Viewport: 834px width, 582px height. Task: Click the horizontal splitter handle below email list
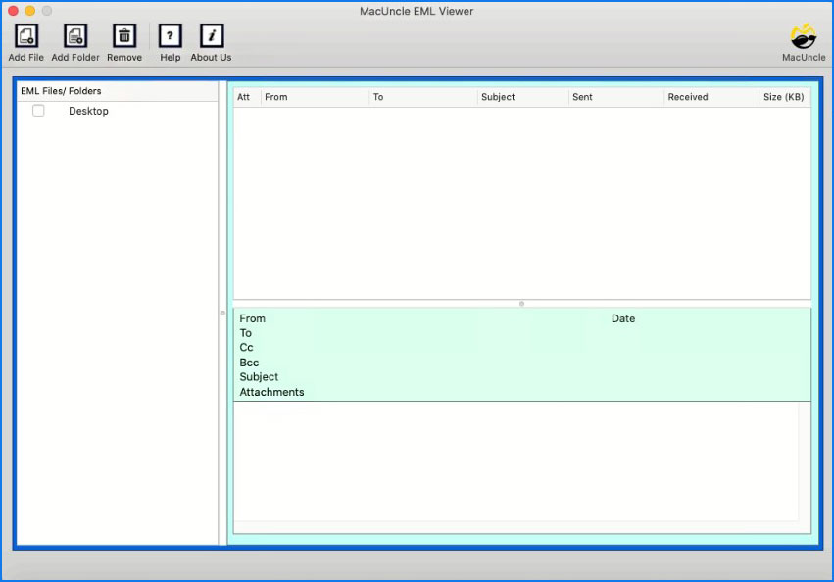tap(521, 304)
